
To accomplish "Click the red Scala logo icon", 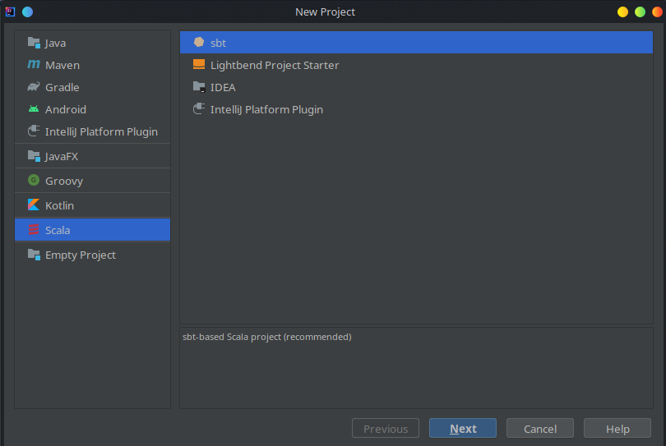I will [34, 230].
